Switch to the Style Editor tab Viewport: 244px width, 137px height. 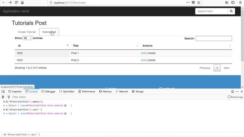click(67, 91)
